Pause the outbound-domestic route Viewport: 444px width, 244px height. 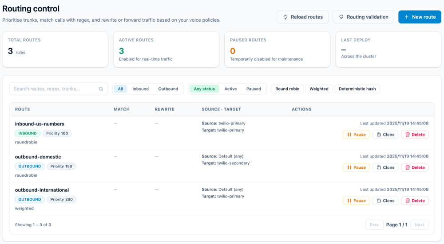click(356, 167)
